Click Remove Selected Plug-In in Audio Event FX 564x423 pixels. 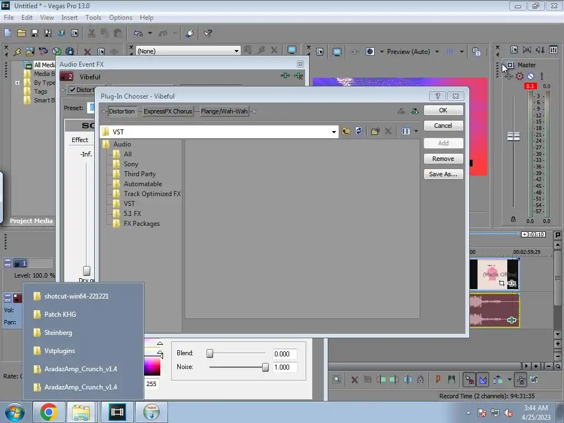click(299, 75)
